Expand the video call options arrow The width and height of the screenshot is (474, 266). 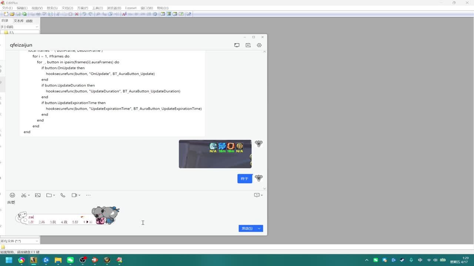click(x=79, y=195)
